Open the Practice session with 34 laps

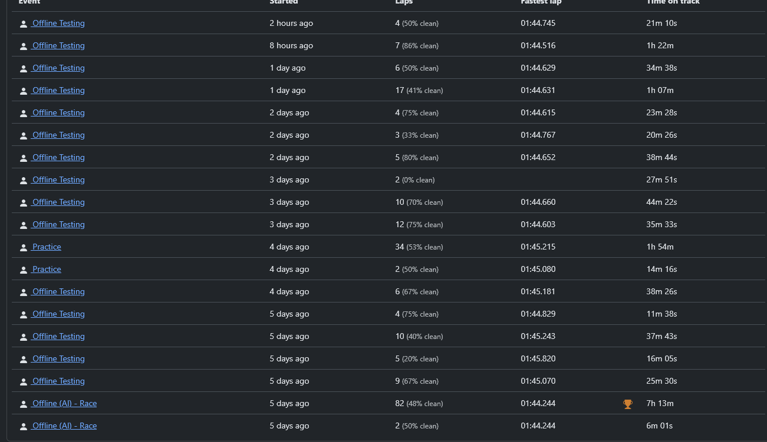click(x=46, y=247)
